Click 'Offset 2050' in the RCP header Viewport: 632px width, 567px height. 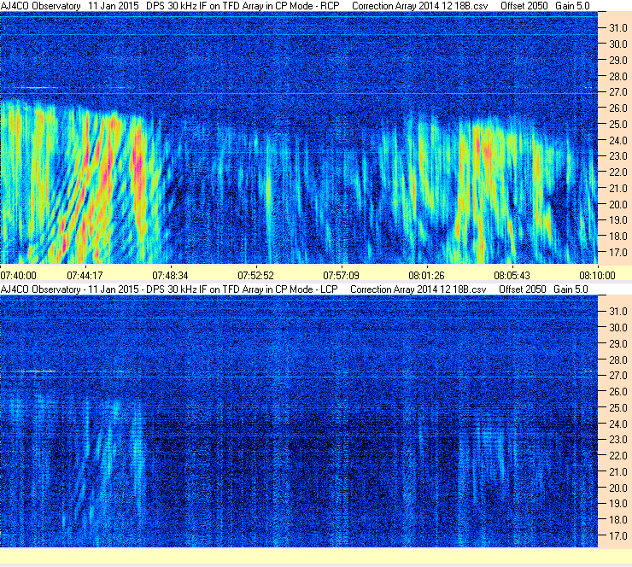tap(524, 6)
